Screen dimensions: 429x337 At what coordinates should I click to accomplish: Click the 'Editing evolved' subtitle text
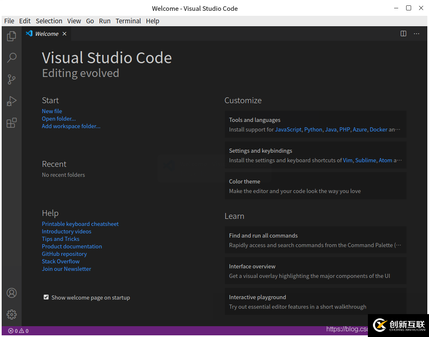click(81, 73)
